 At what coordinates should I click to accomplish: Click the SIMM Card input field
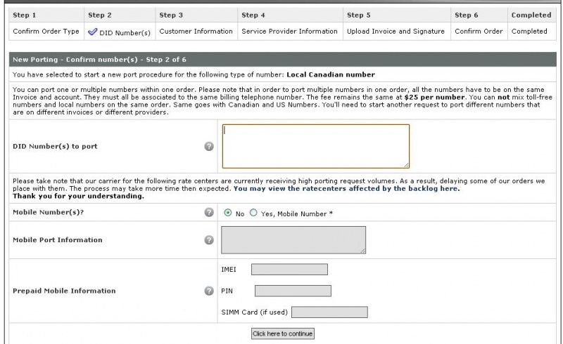pyautogui.click(x=329, y=312)
